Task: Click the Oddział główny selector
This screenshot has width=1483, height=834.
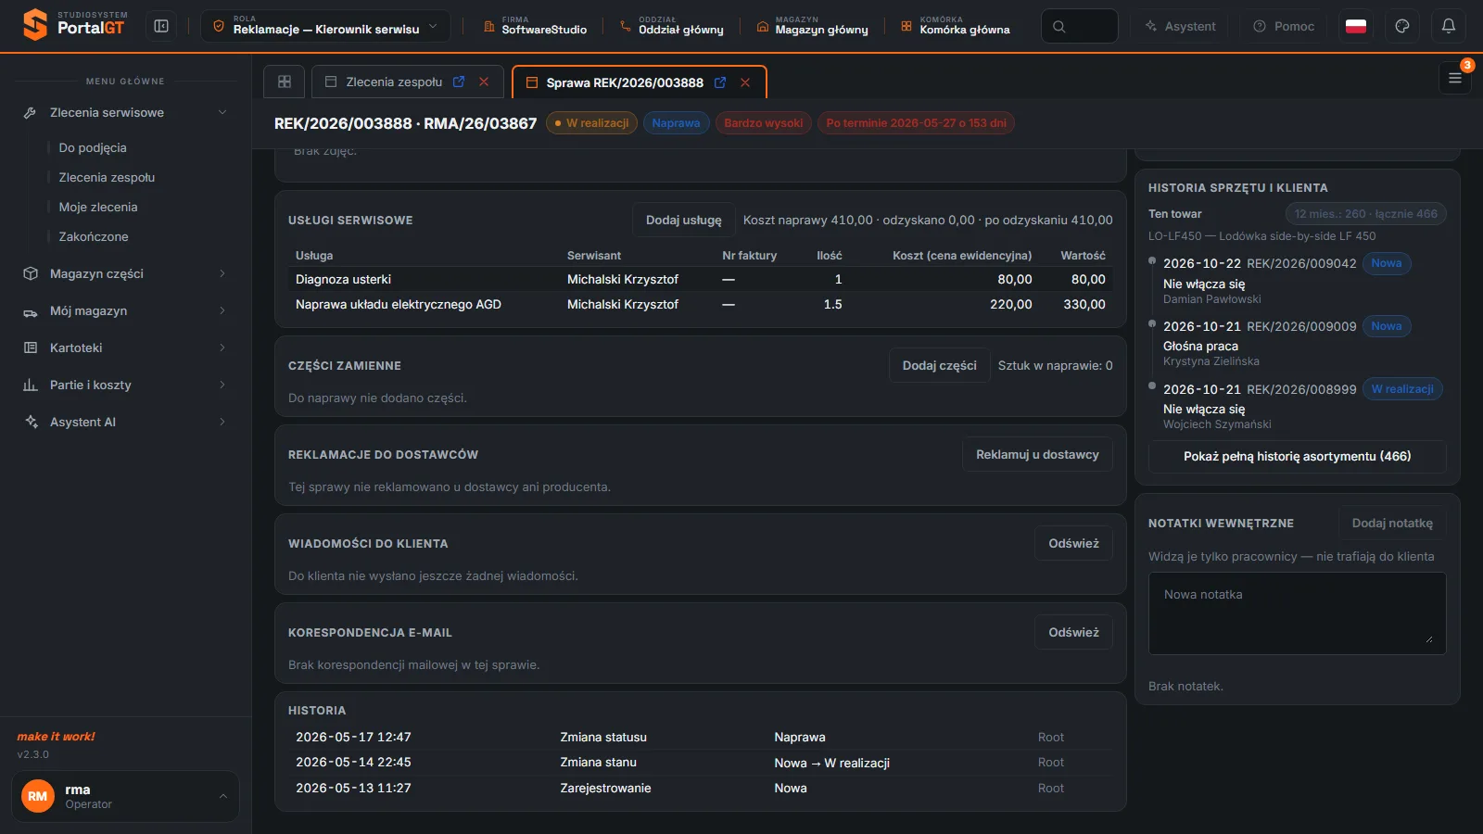Action: coord(672,26)
